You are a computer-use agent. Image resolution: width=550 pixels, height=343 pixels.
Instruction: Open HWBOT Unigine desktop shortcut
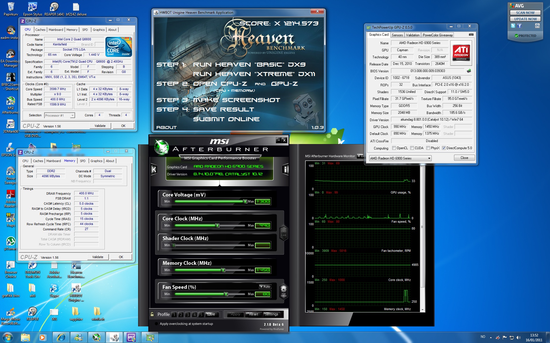click(x=76, y=292)
